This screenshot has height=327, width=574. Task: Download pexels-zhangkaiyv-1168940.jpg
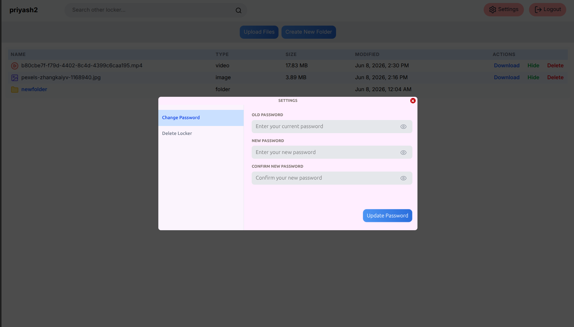(507, 77)
